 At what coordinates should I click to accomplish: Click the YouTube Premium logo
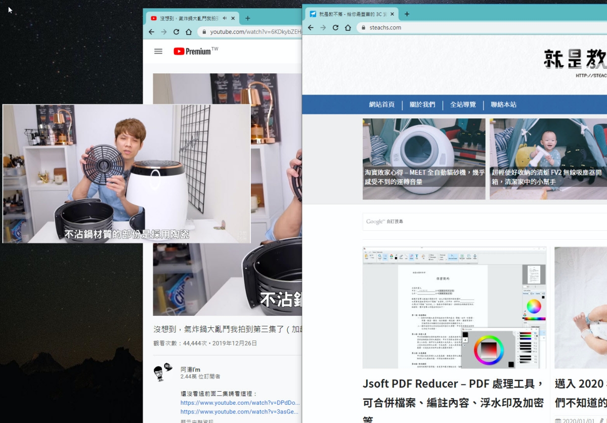point(196,51)
